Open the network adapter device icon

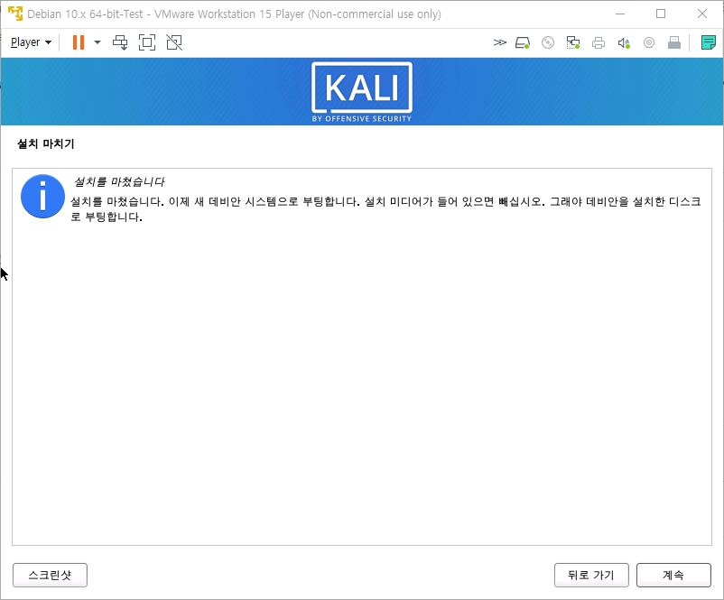[x=573, y=43]
